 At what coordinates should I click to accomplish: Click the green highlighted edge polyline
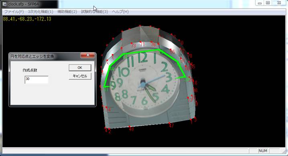(x=142, y=52)
